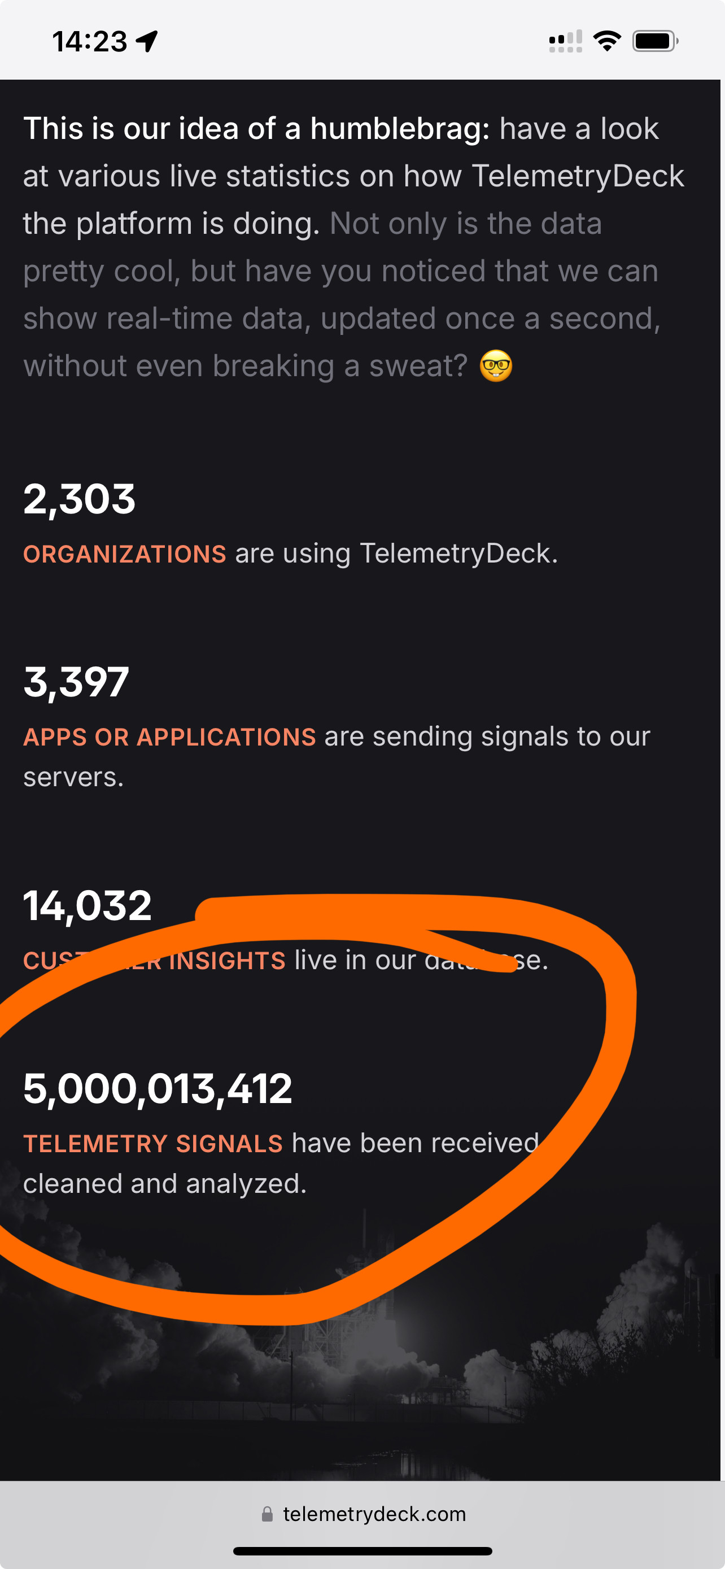
Task: Tap the 14:23 clock in status bar
Action: click(x=89, y=41)
